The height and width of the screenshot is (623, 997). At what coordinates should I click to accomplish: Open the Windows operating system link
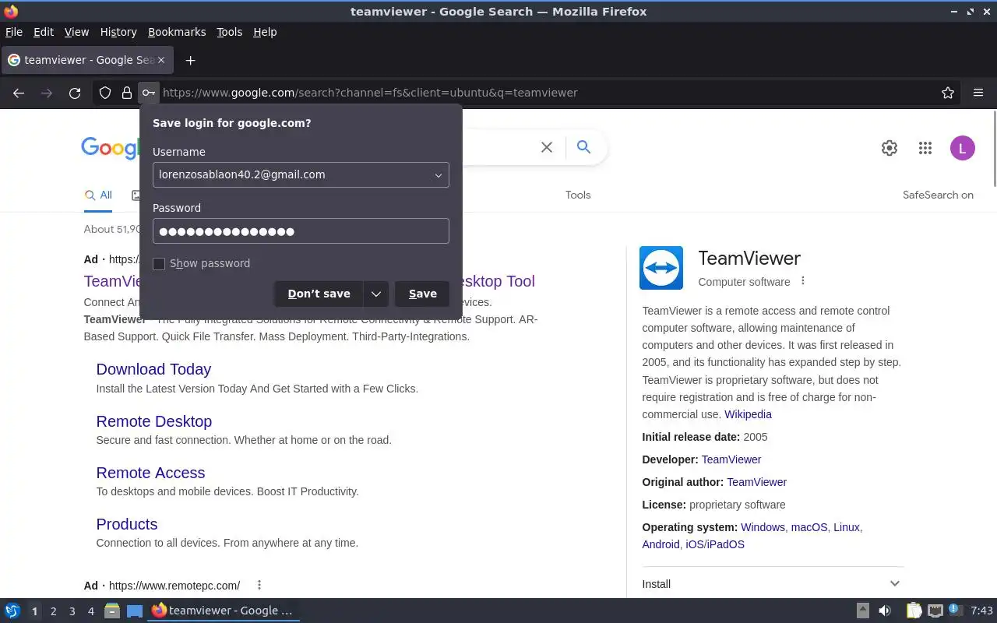[x=763, y=527]
